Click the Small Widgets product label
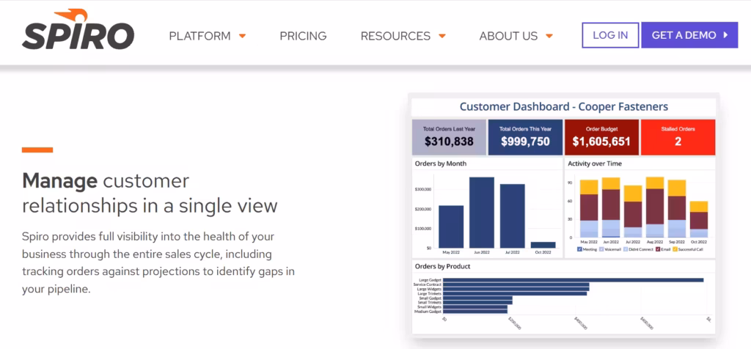This screenshot has height=349, width=751. point(430,307)
